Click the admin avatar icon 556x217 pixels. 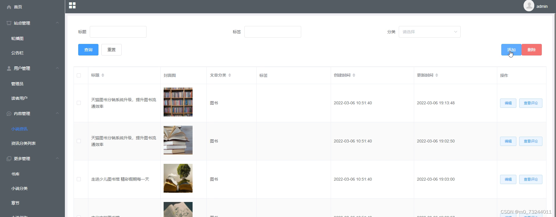pos(529,6)
